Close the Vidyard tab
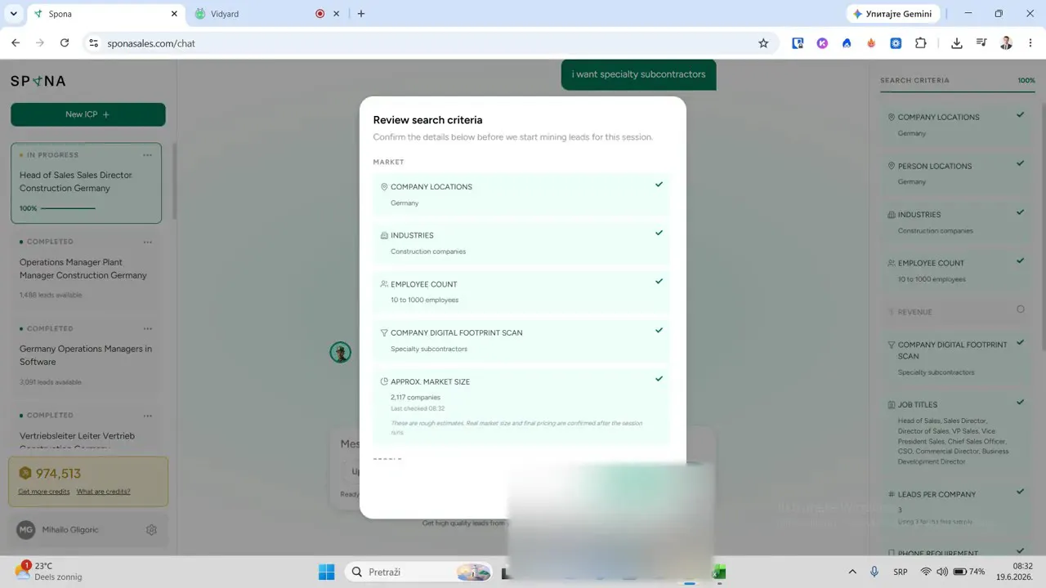Image resolution: width=1046 pixels, height=588 pixels. 337,14
